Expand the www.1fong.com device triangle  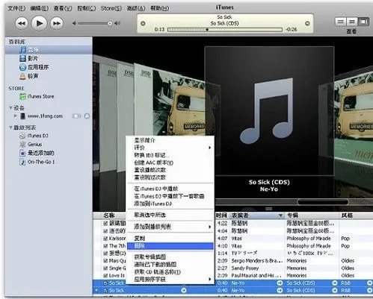16,116
